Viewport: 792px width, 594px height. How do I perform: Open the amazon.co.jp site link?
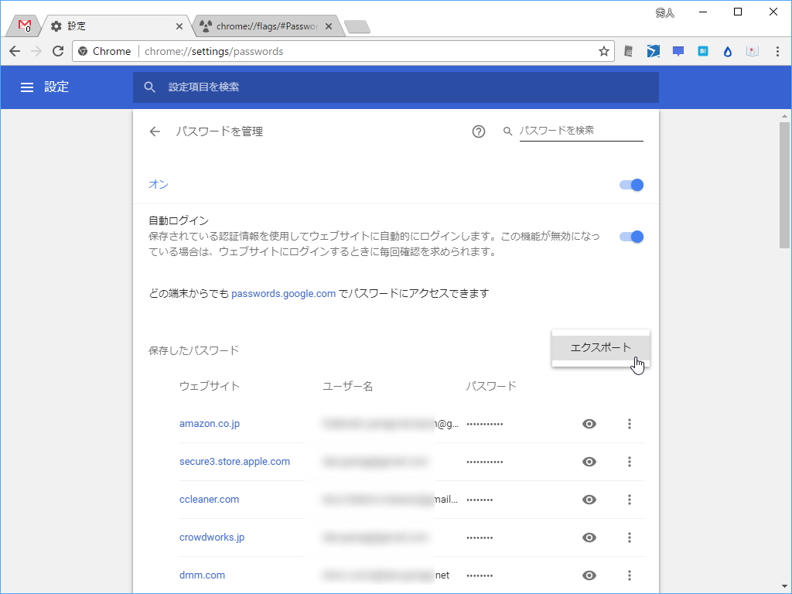pyautogui.click(x=210, y=423)
